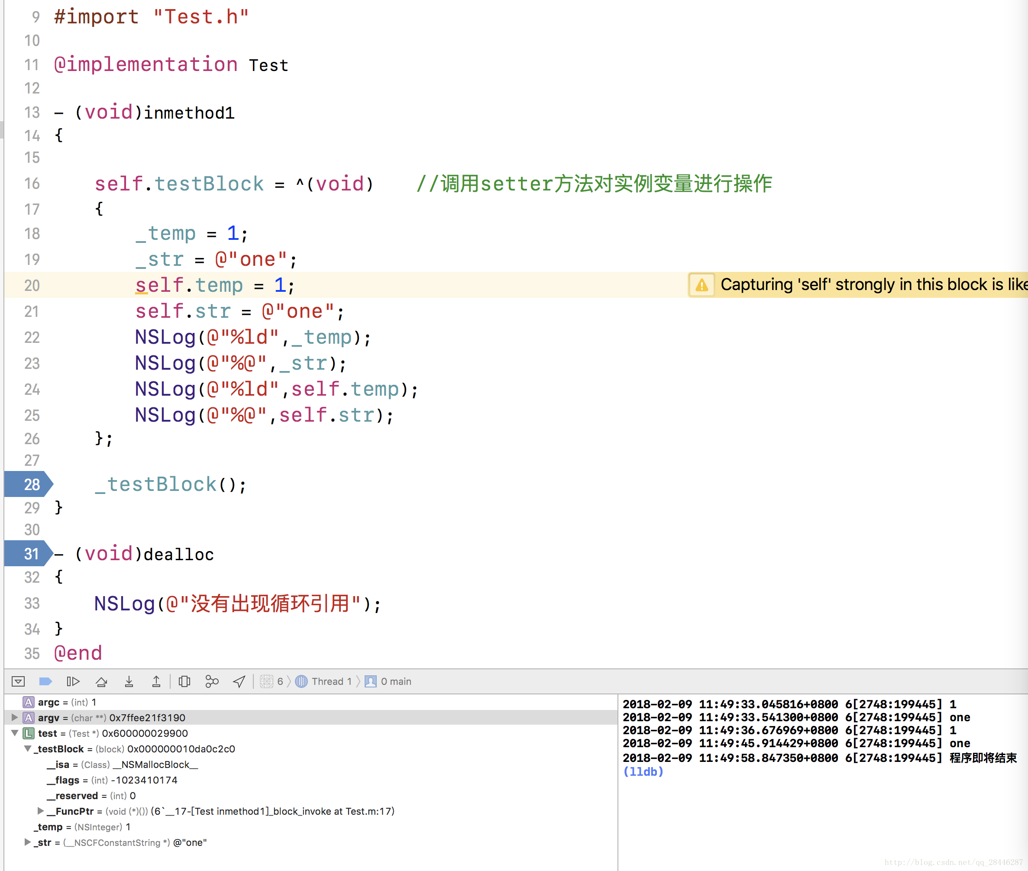Viewport: 1028px width, 871px height.
Task: Click the green comment on line 16
Action: [594, 184]
